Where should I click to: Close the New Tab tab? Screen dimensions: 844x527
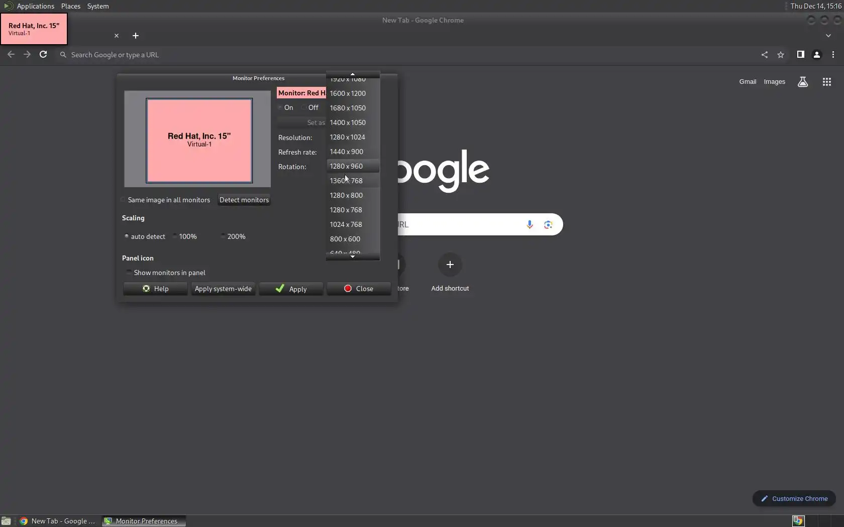[117, 36]
